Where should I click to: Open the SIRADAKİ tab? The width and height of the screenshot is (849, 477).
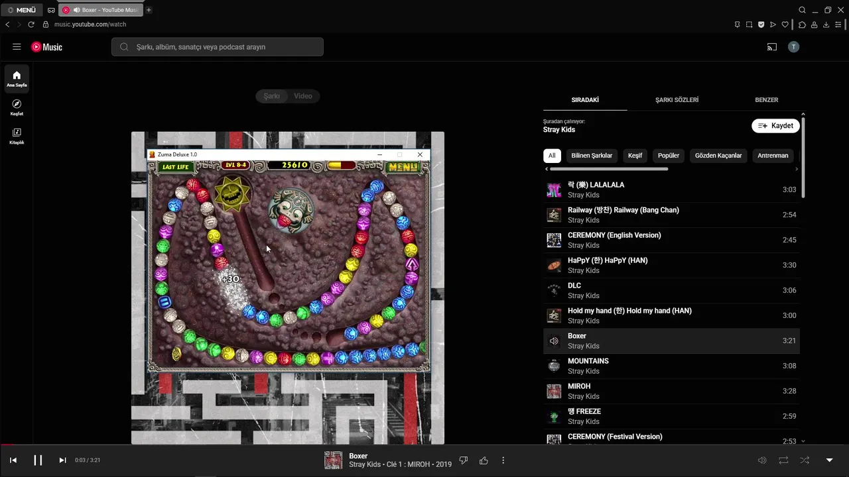[x=585, y=100]
